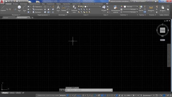Click the Перенести move tool
The image size is (172, 97).
(37, 6)
